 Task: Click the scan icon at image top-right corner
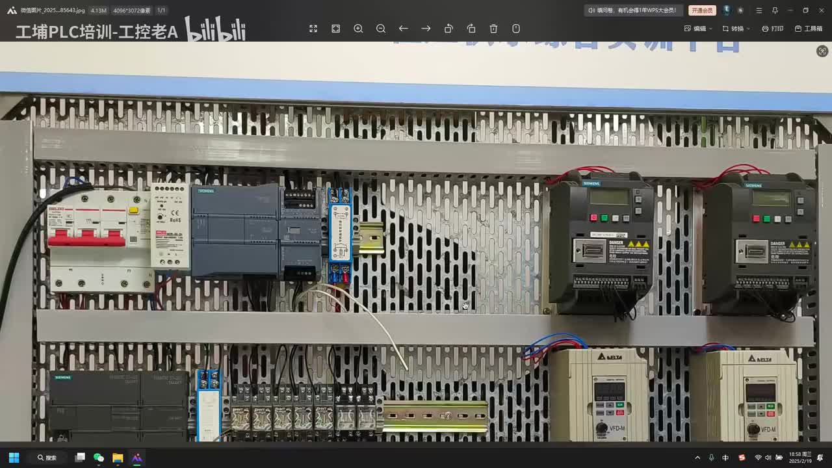[822, 51]
